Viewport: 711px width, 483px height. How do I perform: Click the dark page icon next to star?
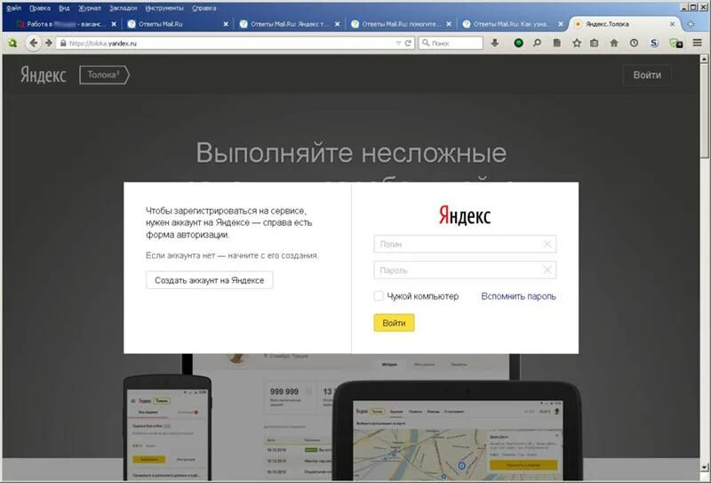[557, 43]
